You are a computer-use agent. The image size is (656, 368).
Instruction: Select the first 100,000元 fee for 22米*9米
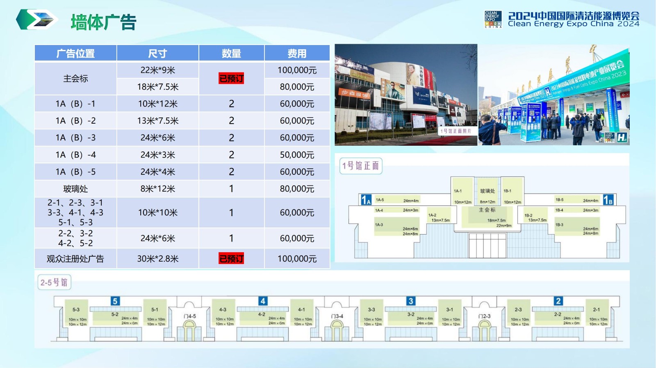[297, 70]
